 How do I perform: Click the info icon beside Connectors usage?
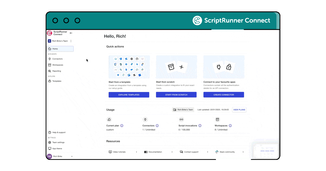[x=157, y=126]
